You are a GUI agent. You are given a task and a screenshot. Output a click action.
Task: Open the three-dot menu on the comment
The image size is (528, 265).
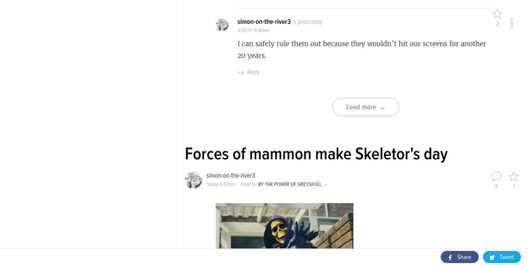511,23
